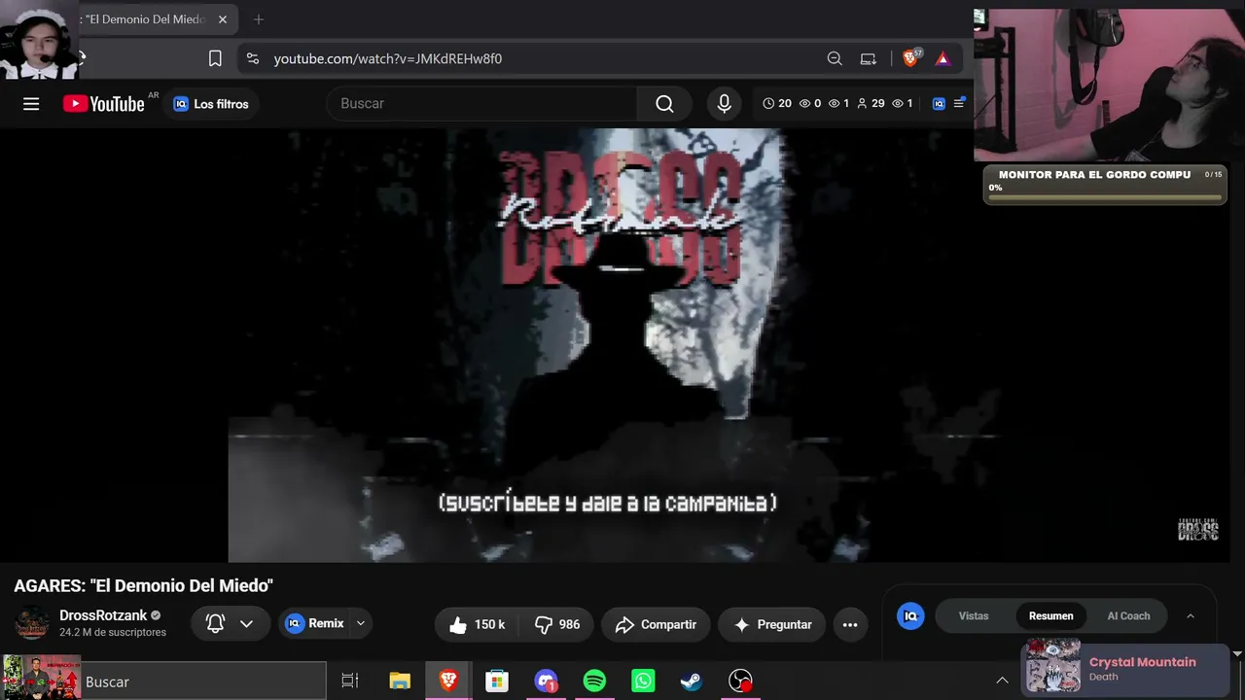Viewport: 1245px width, 700px height.
Task: Switch to the AI Coach tab
Action: [x=1128, y=615]
